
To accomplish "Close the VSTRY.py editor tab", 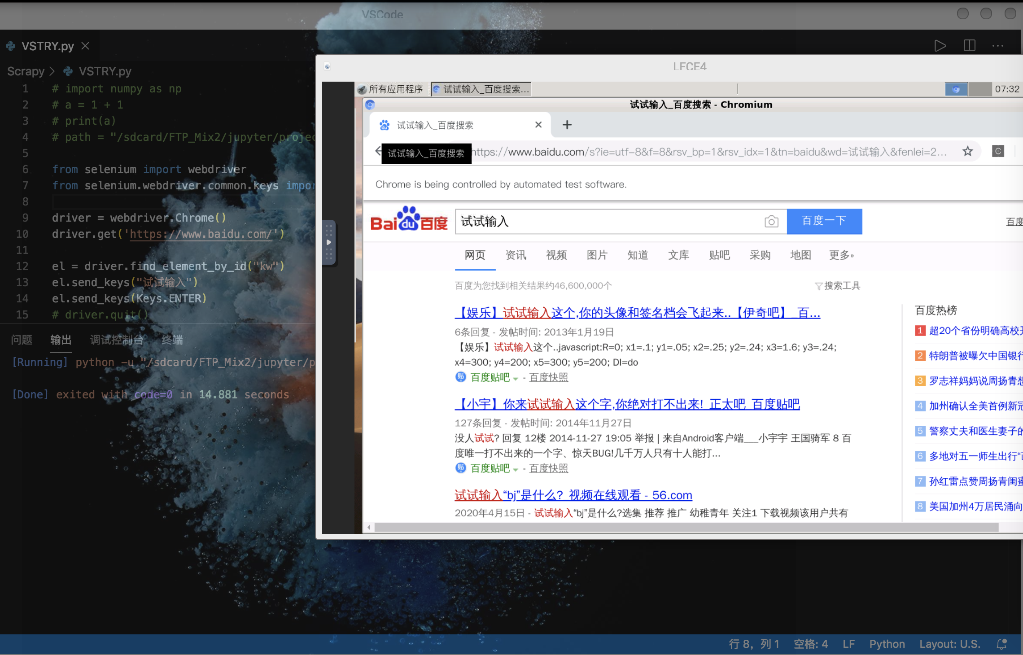I will (85, 46).
